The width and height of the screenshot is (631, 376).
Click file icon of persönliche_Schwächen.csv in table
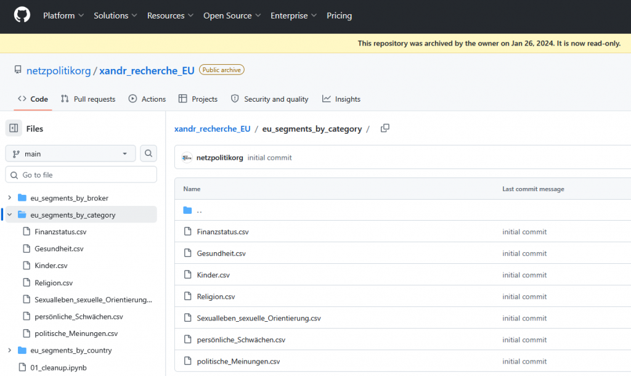[x=187, y=340]
